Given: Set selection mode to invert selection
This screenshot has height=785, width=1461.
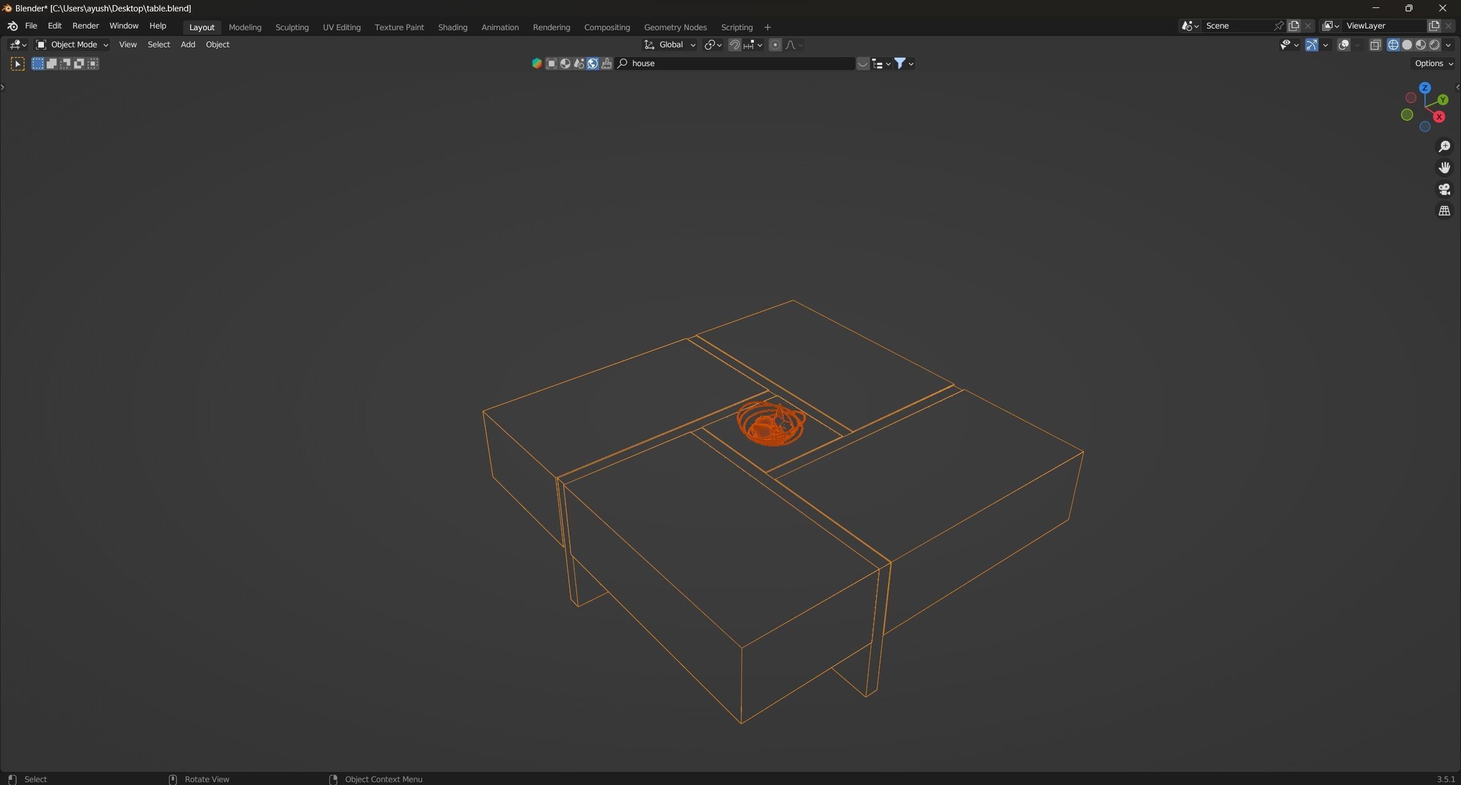Looking at the screenshot, I should point(79,64).
